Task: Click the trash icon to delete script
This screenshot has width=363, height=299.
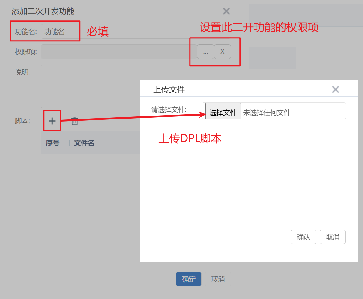Action: [x=75, y=121]
